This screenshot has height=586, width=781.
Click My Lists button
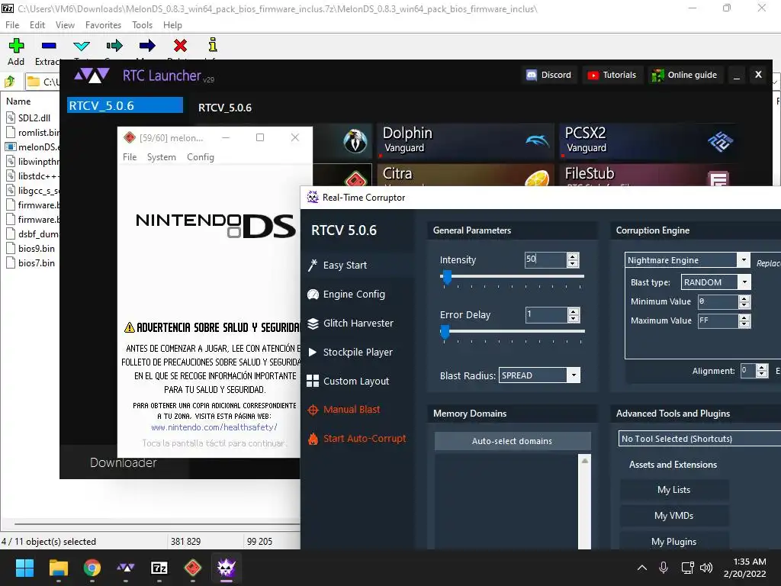pyautogui.click(x=674, y=490)
